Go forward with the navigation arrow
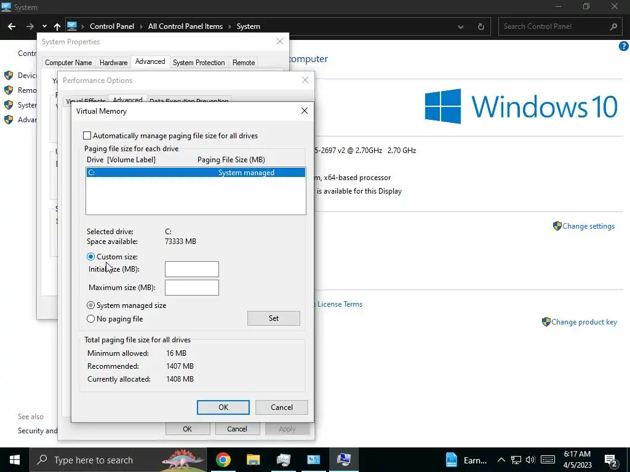This screenshot has height=472, width=630. point(30,26)
